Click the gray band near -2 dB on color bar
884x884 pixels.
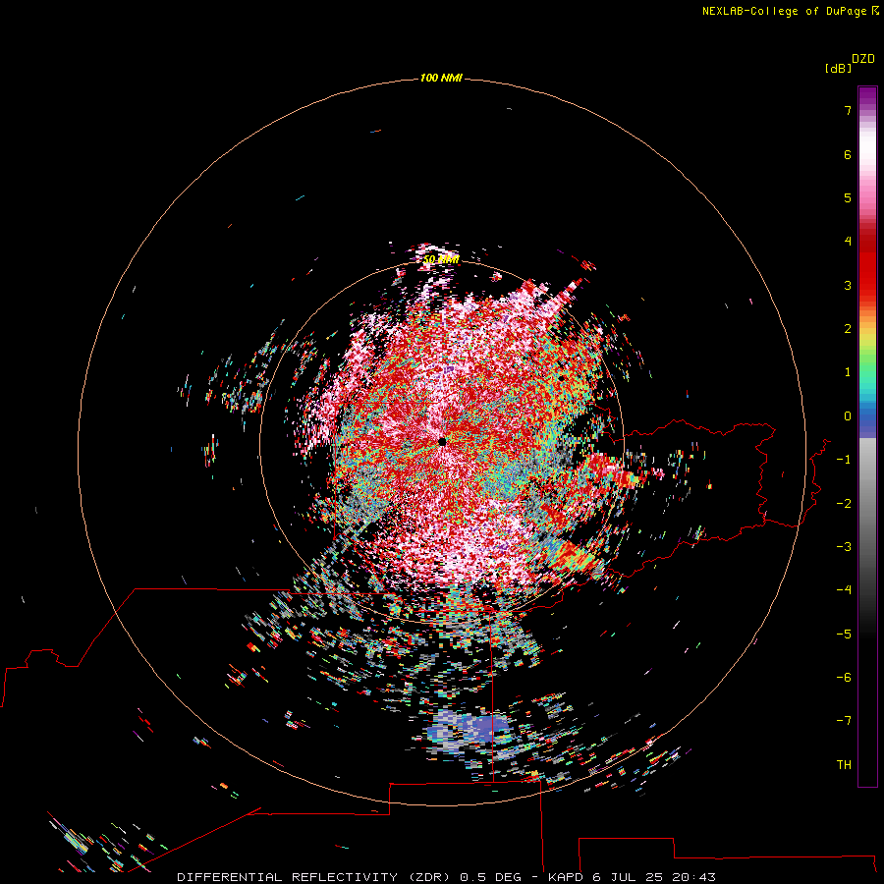tap(867, 504)
